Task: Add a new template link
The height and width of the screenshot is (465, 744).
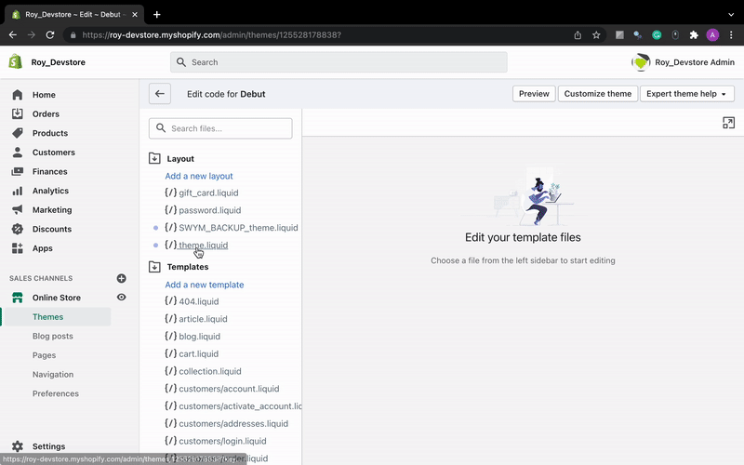Action: click(205, 285)
